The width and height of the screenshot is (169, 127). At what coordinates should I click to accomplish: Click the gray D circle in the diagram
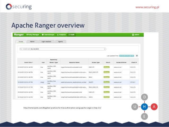(144, 97)
